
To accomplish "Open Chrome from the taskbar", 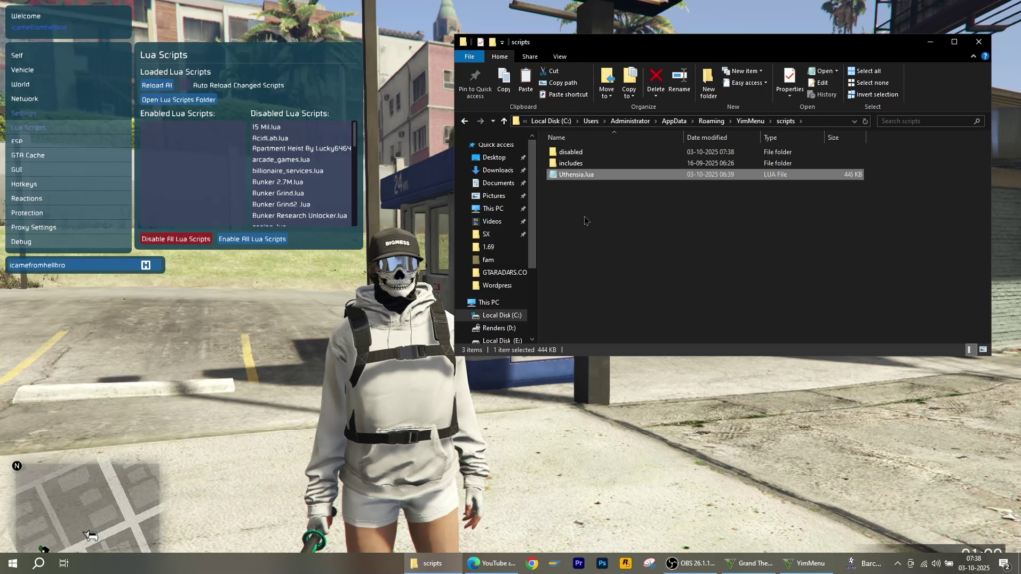I will [532, 563].
